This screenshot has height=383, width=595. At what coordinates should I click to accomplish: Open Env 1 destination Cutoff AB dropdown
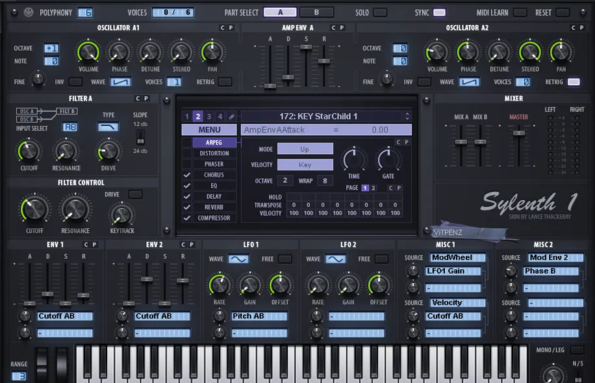click(x=65, y=316)
